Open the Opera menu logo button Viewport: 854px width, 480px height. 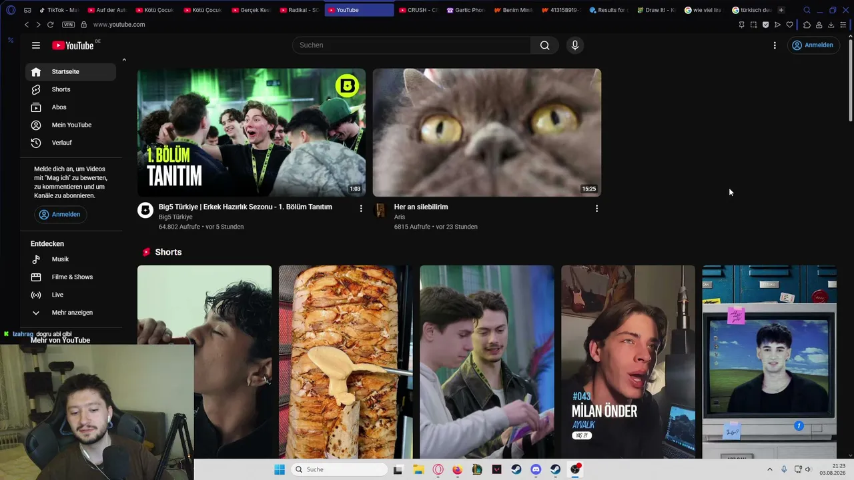tap(11, 10)
